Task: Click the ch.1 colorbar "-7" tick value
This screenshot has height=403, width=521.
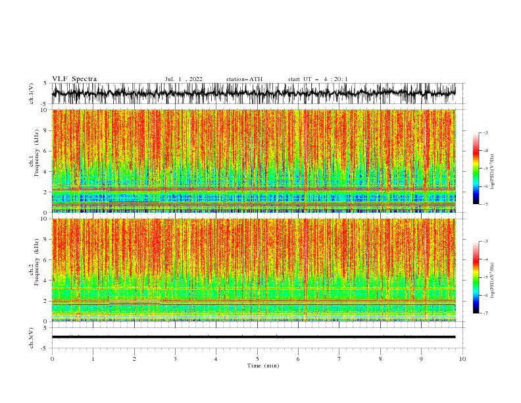Action: click(485, 204)
